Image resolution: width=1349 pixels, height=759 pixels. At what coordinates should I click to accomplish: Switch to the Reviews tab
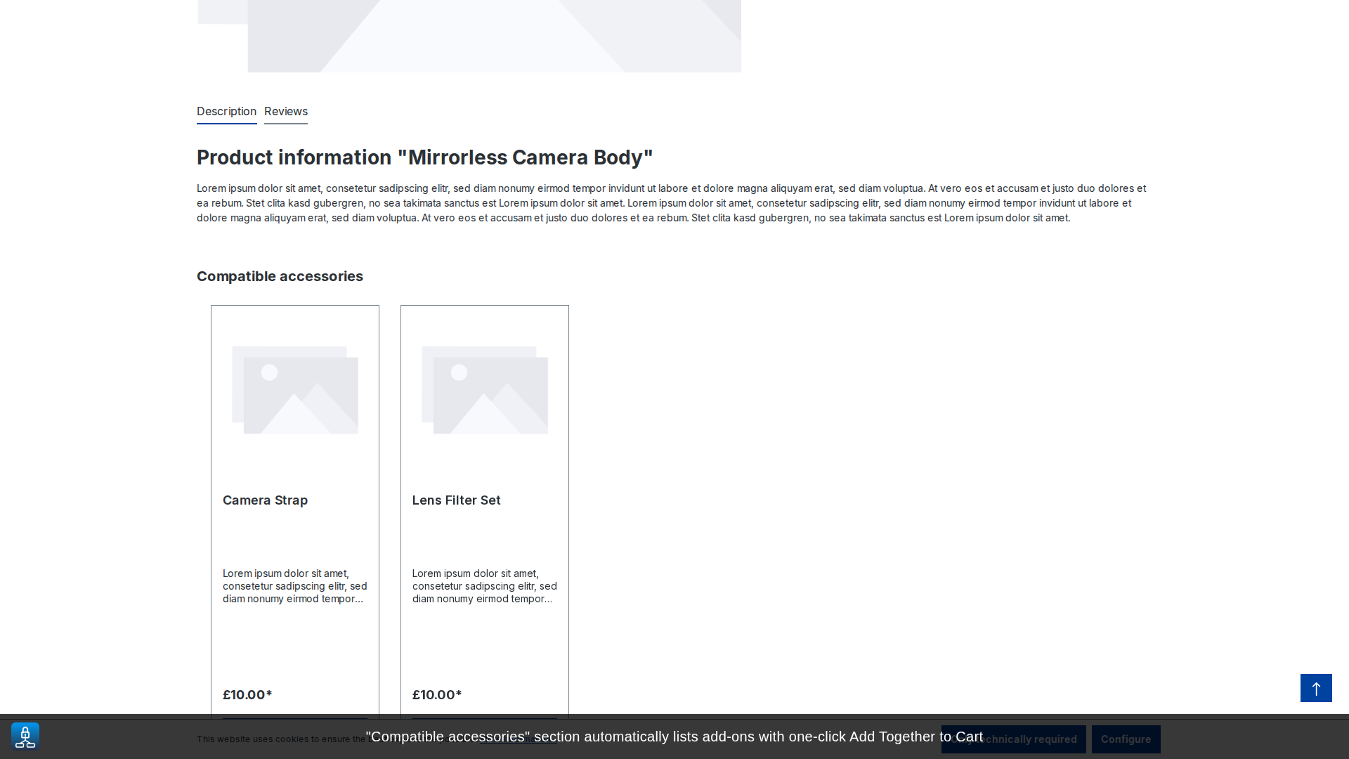point(286,112)
